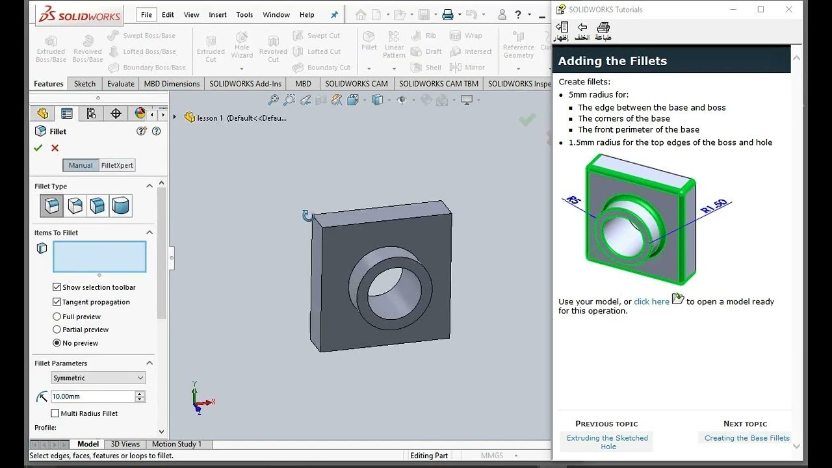Select the Full Round Fillet type
The height and width of the screenshot is (468, 832).
click(x=120, y=206)
